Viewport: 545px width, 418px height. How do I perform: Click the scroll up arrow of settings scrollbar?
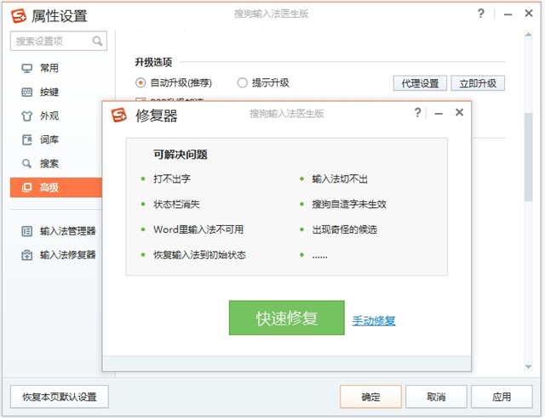tap(528, 35)
